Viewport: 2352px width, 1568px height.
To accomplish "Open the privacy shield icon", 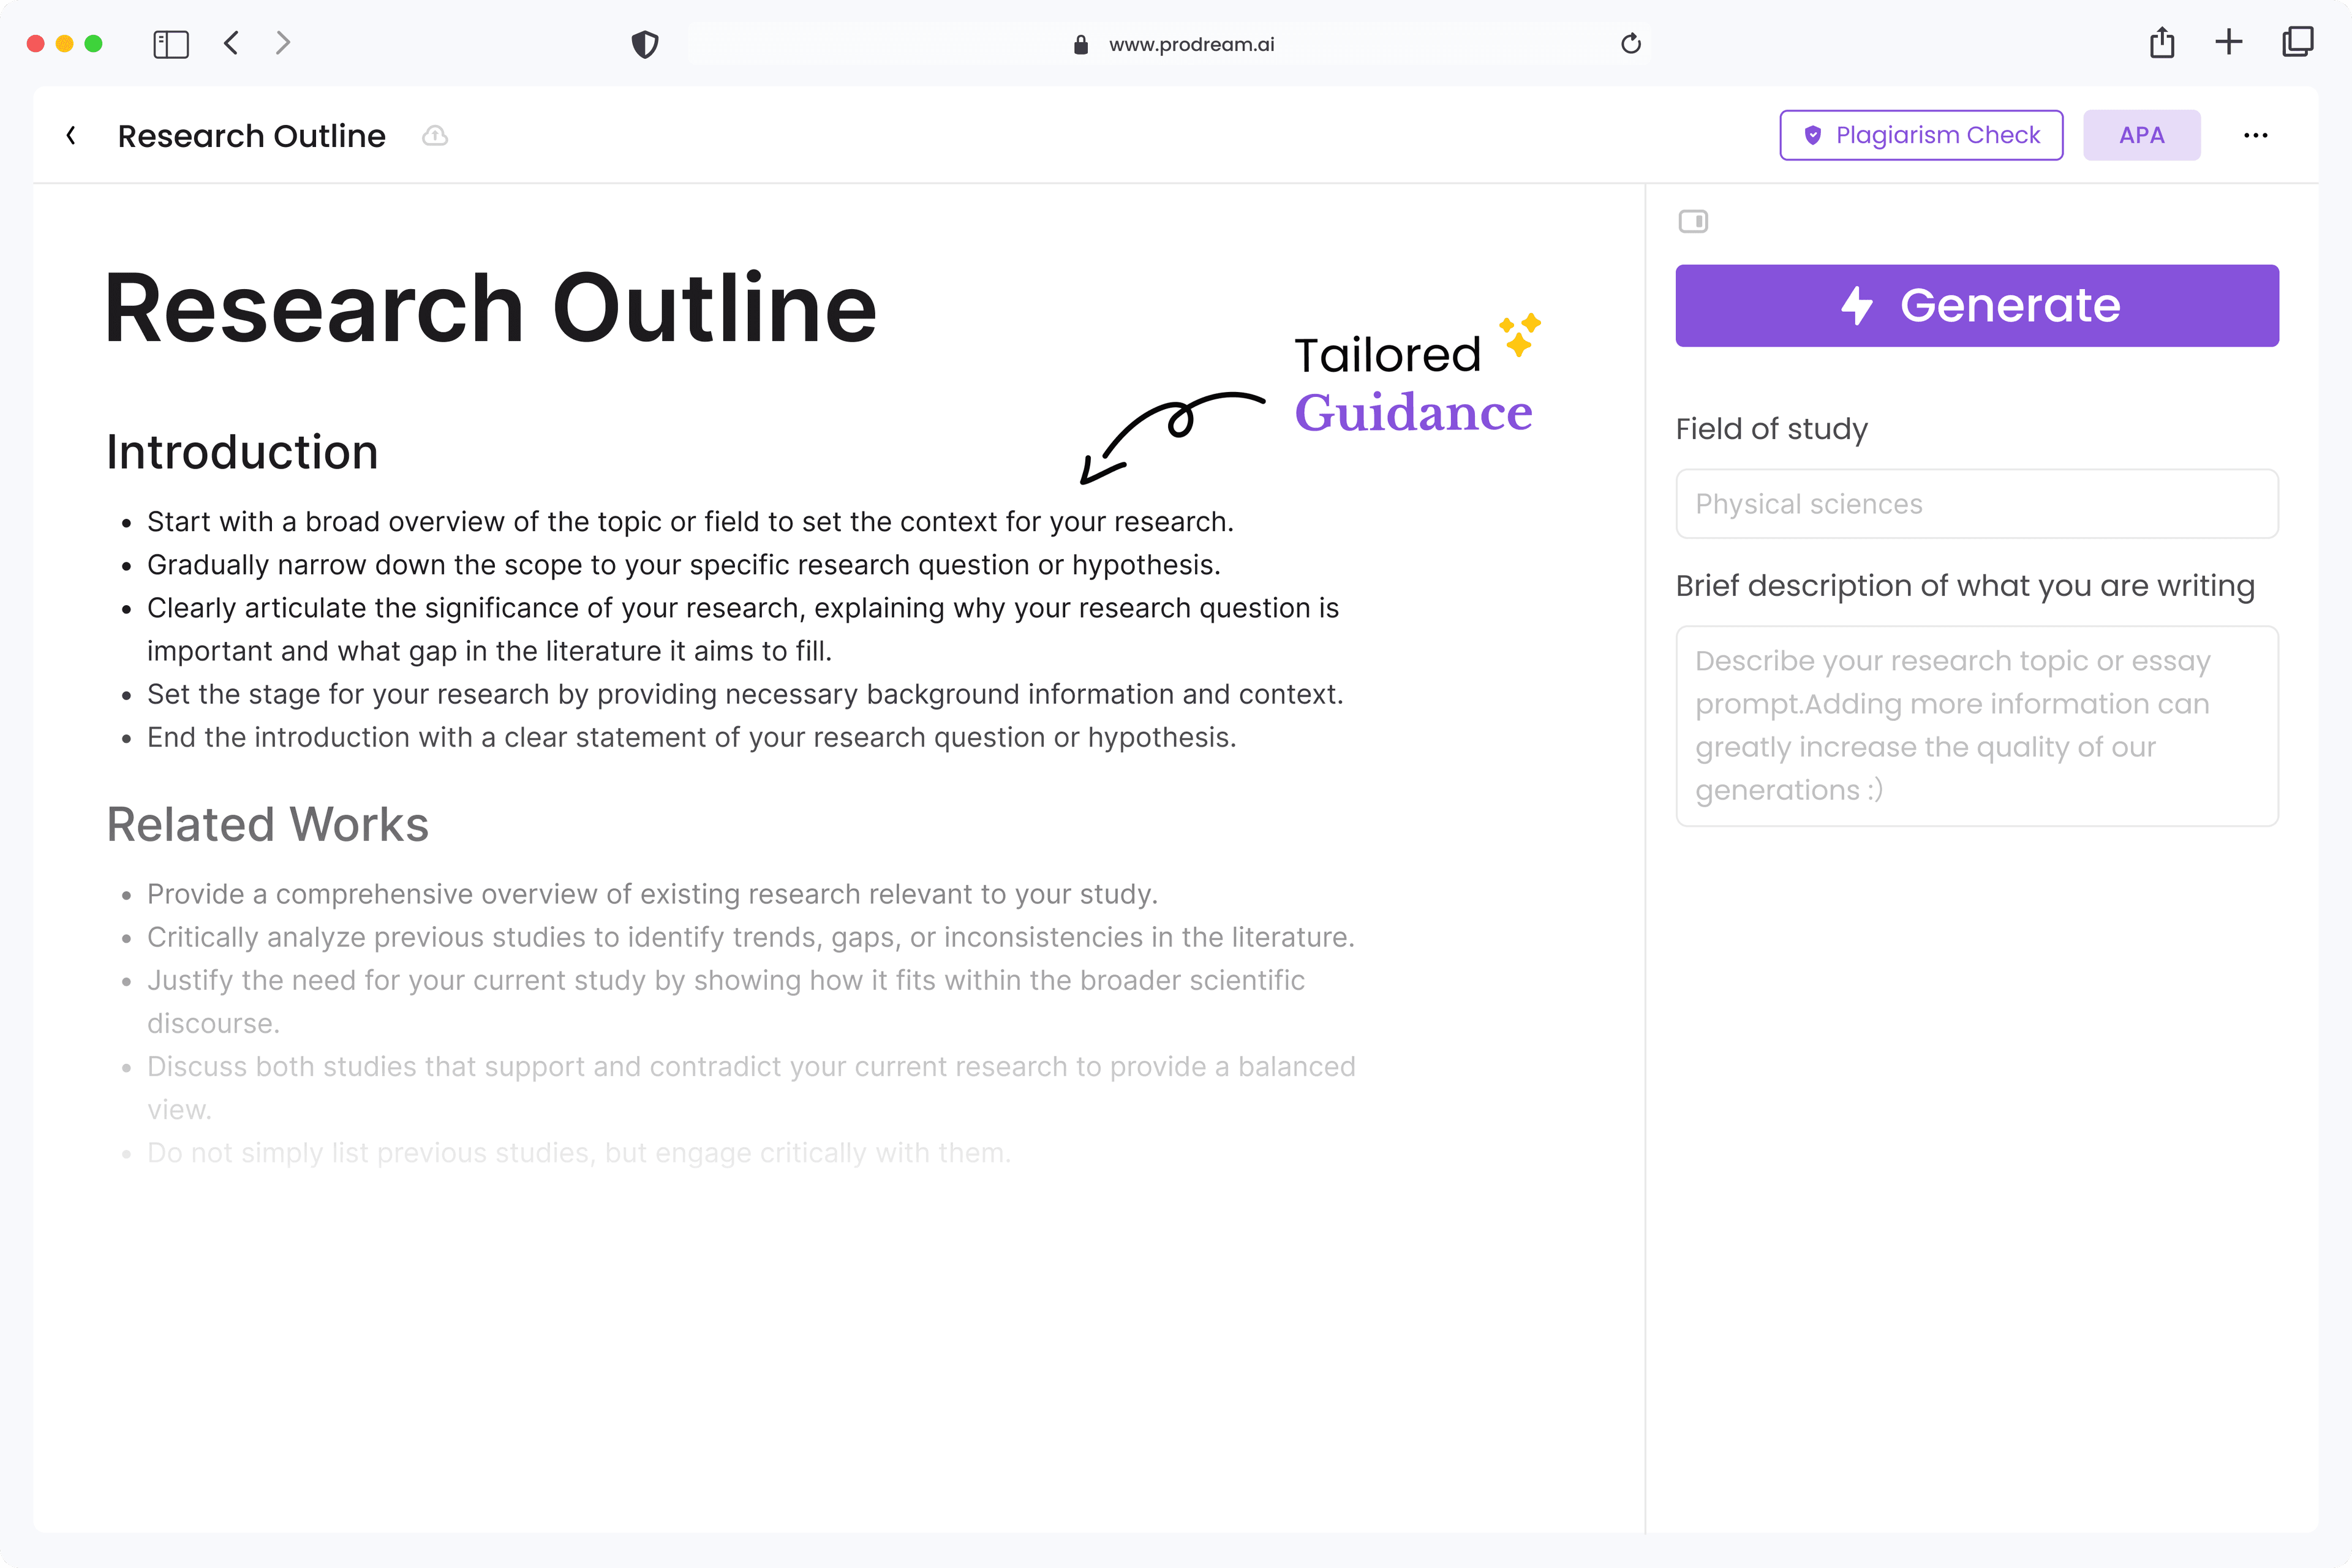I will tap(645, 44).
